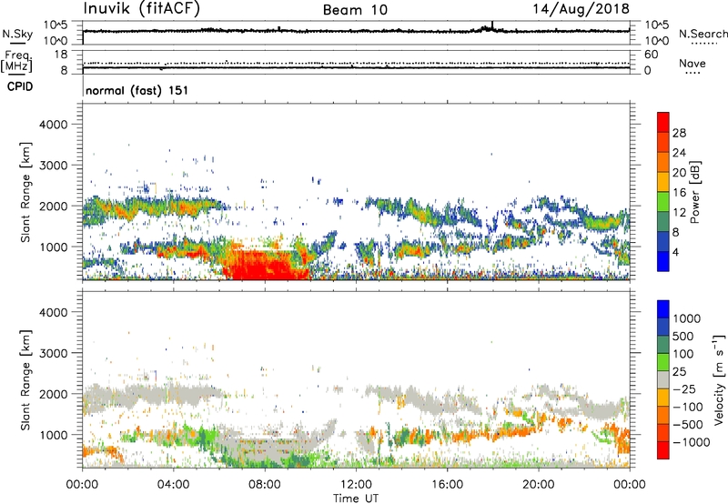Image resolution: width=728 pixels, height=504 pixels.
Task: Click the blue segment of power colorbar
Action: pos(663,261)
